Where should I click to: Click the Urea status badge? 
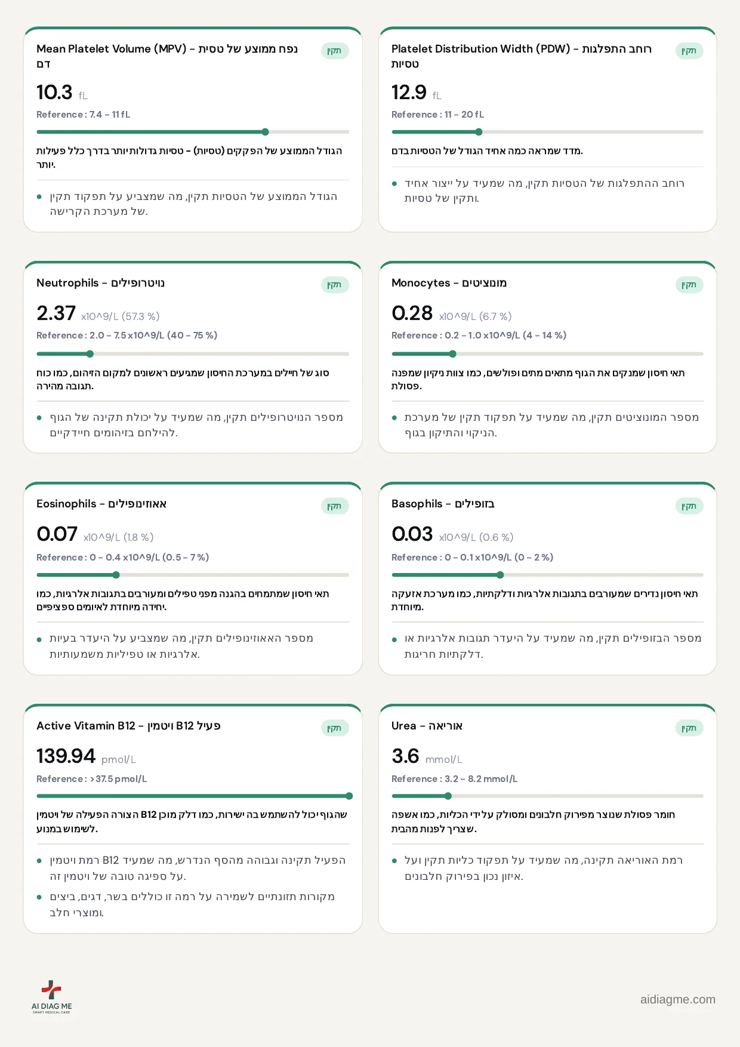coord(689,728)
